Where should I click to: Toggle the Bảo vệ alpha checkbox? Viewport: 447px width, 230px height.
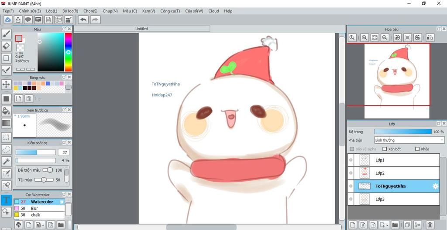[x=352, y=149]
